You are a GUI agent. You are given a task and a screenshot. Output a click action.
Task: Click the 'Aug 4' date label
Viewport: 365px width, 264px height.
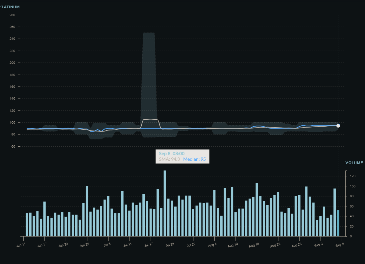click(212, 245)
